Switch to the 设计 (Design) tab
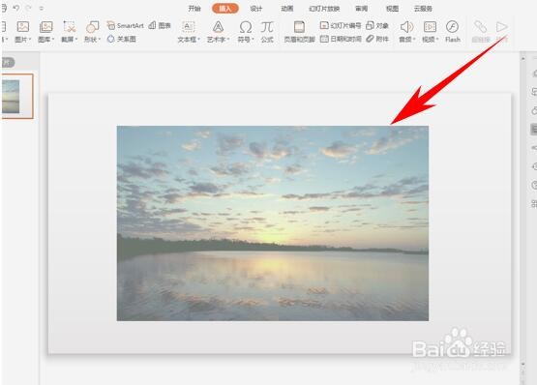The height and width of the screenshot is (385, 537). pyautogui.click(x=255, y=8)
